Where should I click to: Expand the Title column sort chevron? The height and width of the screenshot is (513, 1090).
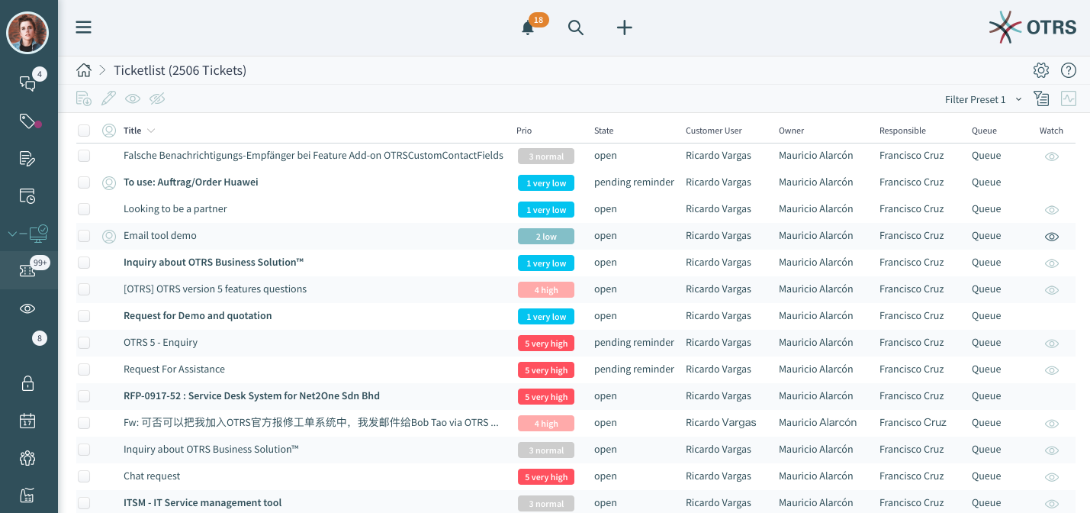(x=151, y=131)
